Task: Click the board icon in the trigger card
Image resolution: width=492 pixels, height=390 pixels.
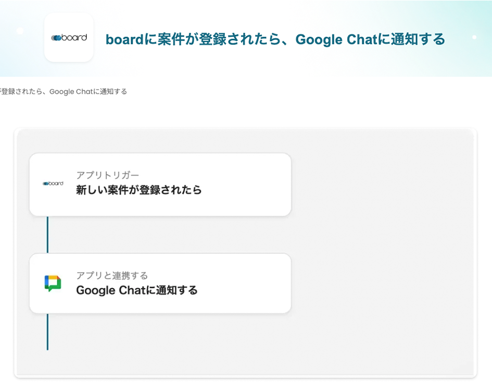Action: 53,183
